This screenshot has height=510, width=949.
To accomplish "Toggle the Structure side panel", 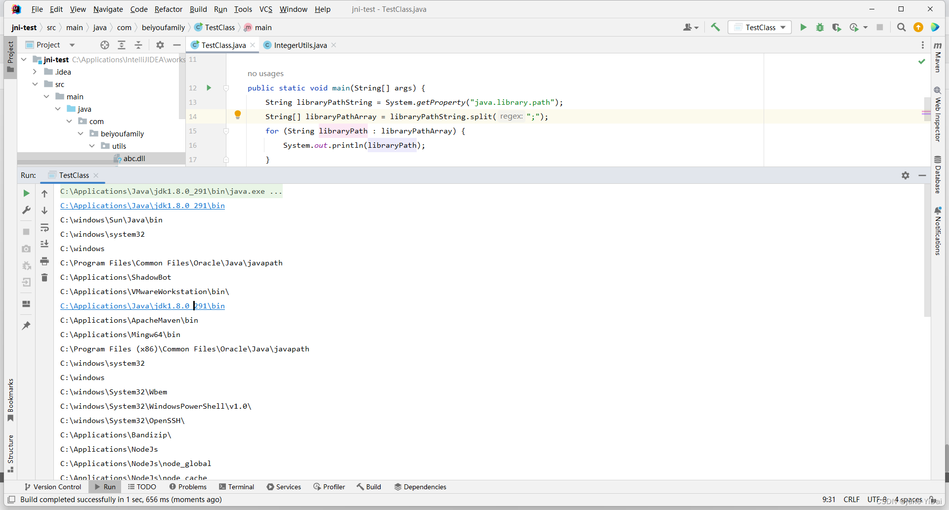I will point(10,454).
